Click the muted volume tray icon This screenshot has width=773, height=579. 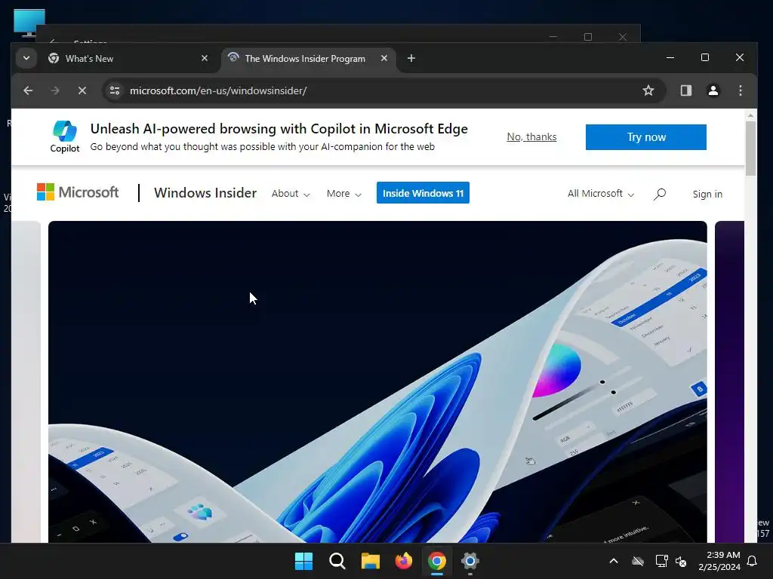681,561
